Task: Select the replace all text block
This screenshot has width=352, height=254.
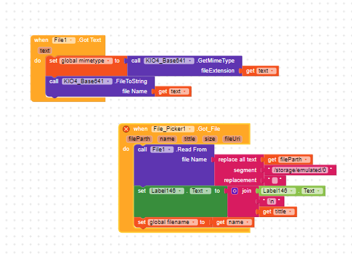Action: [237, 160]
